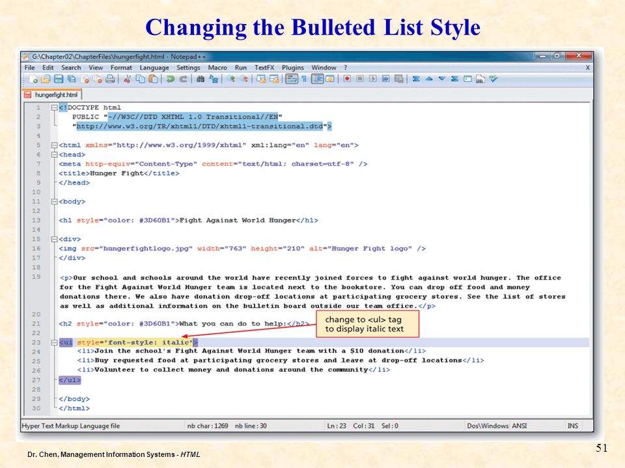Select the hungerfight.html document tab

point(52,95)
